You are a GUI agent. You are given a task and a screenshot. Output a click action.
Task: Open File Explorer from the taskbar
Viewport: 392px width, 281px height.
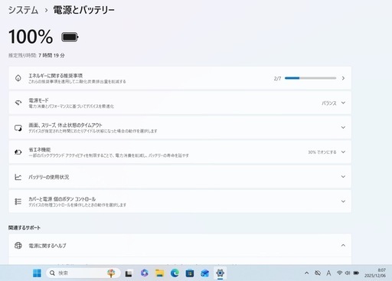tap(159, 273)
